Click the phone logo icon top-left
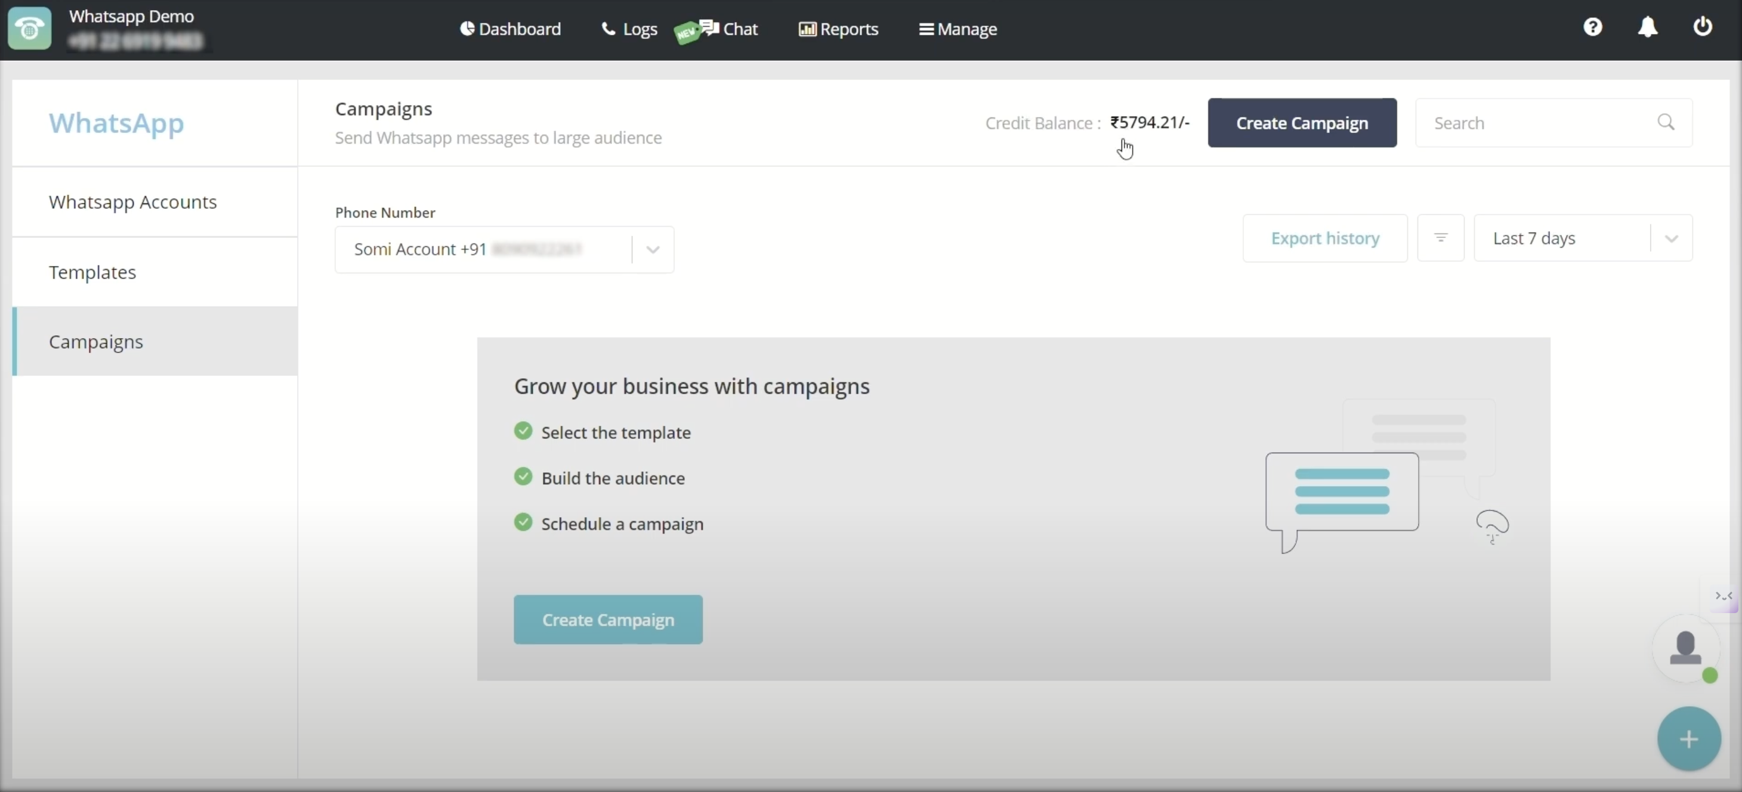The width and height of the screenshot is (1742, 792). (29, 29)
